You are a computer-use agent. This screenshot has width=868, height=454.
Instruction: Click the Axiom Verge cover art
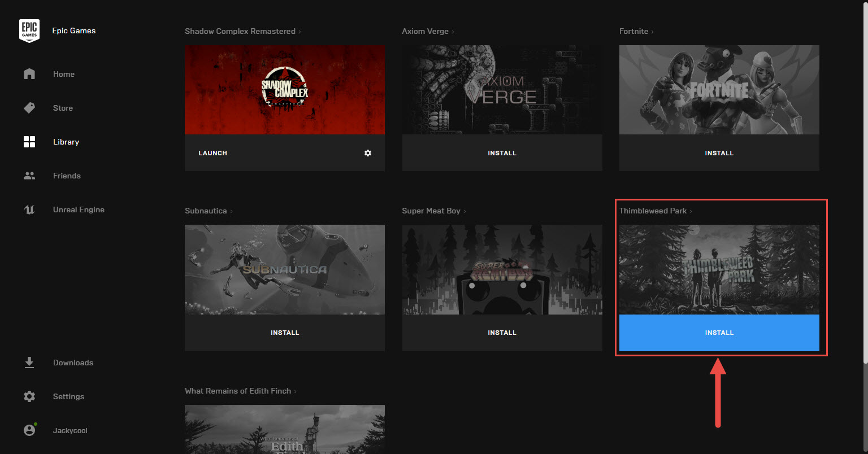point(502,90)
